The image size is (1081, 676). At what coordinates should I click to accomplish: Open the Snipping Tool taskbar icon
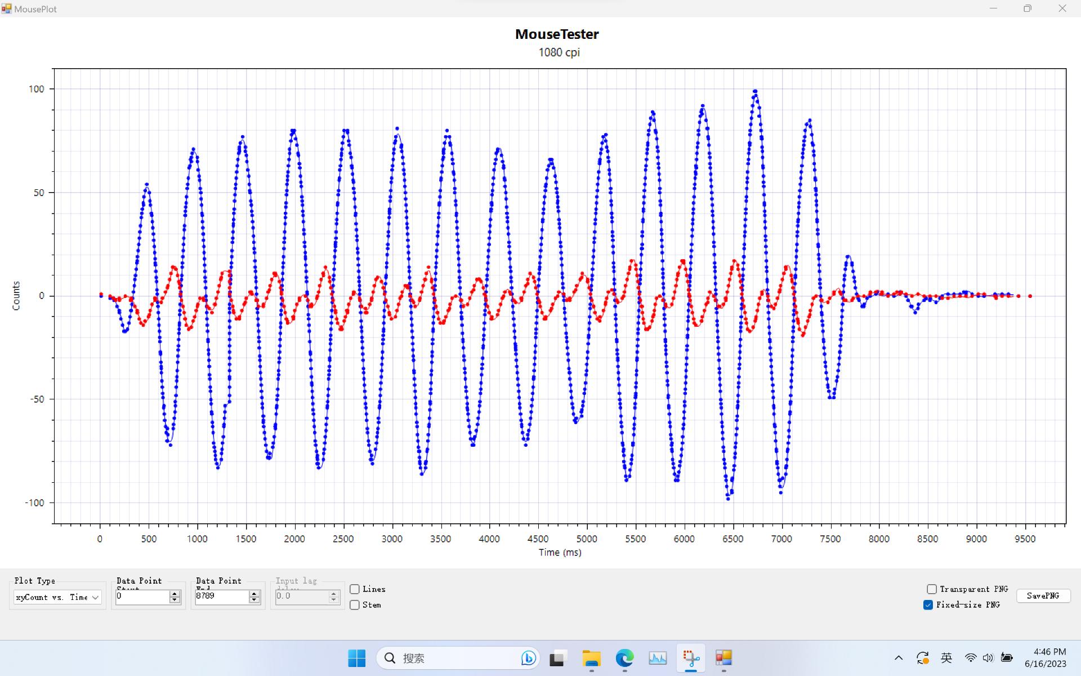pos(691,658)
